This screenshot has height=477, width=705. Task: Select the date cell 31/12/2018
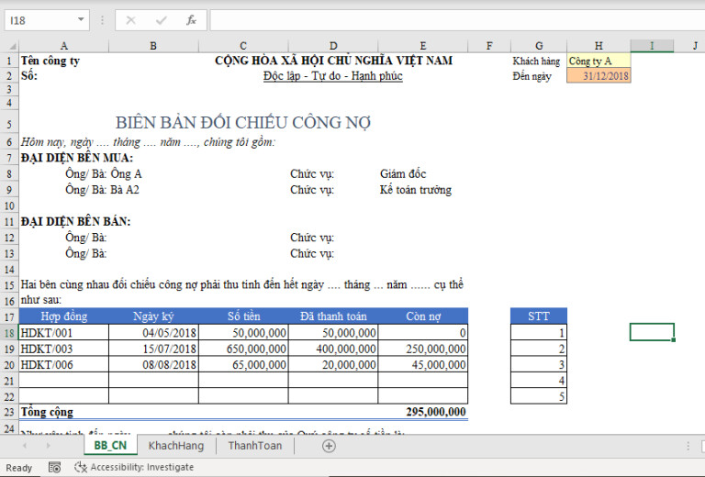pyautogui.click(x=599, y=75)
